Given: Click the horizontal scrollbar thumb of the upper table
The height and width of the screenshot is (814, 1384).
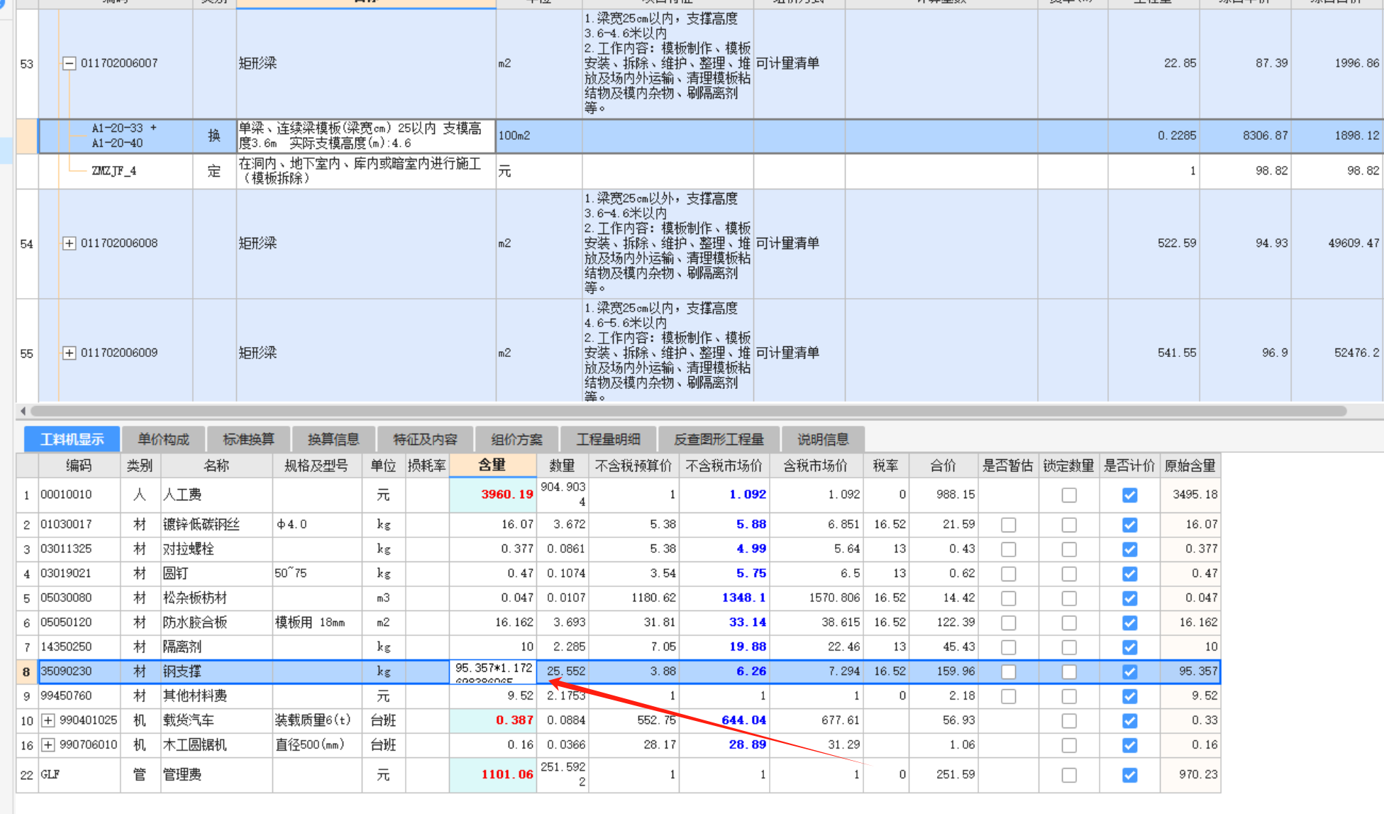Looking at the screenshot, I should click(688, 411).
